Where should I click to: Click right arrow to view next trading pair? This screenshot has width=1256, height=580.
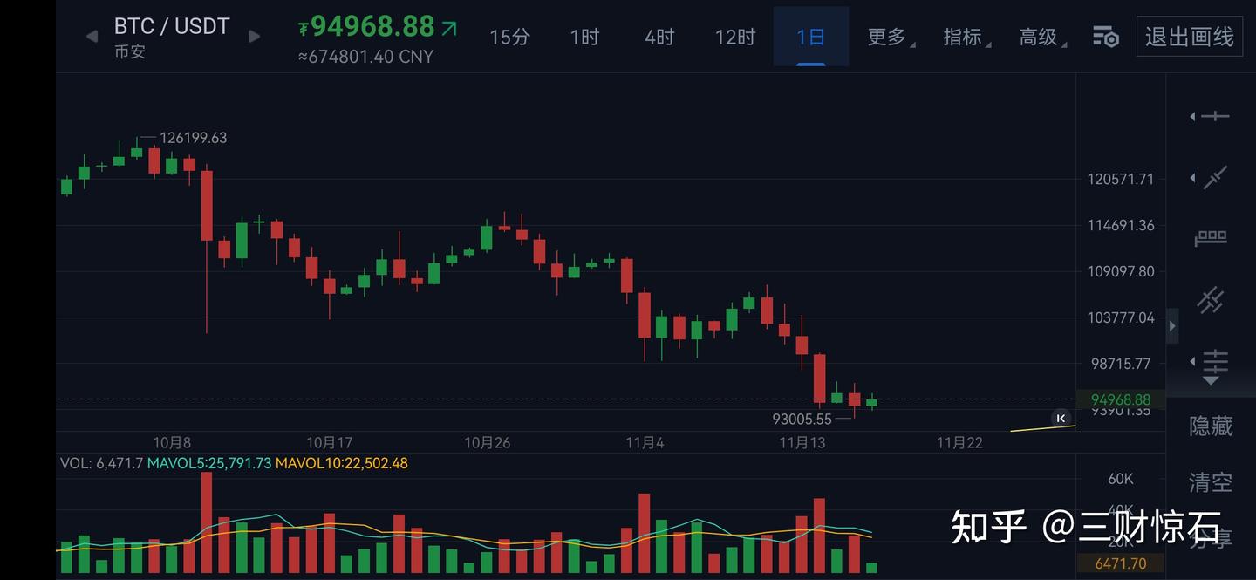click(x=253, y=37)
